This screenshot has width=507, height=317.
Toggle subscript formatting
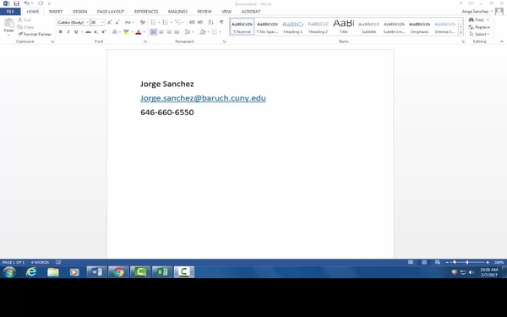[95, 32]
